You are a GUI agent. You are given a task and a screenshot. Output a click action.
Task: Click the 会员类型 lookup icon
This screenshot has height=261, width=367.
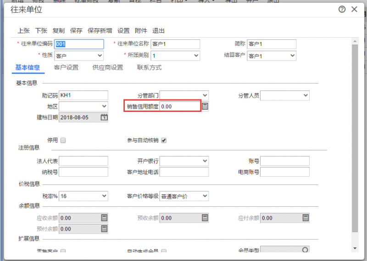305,250
